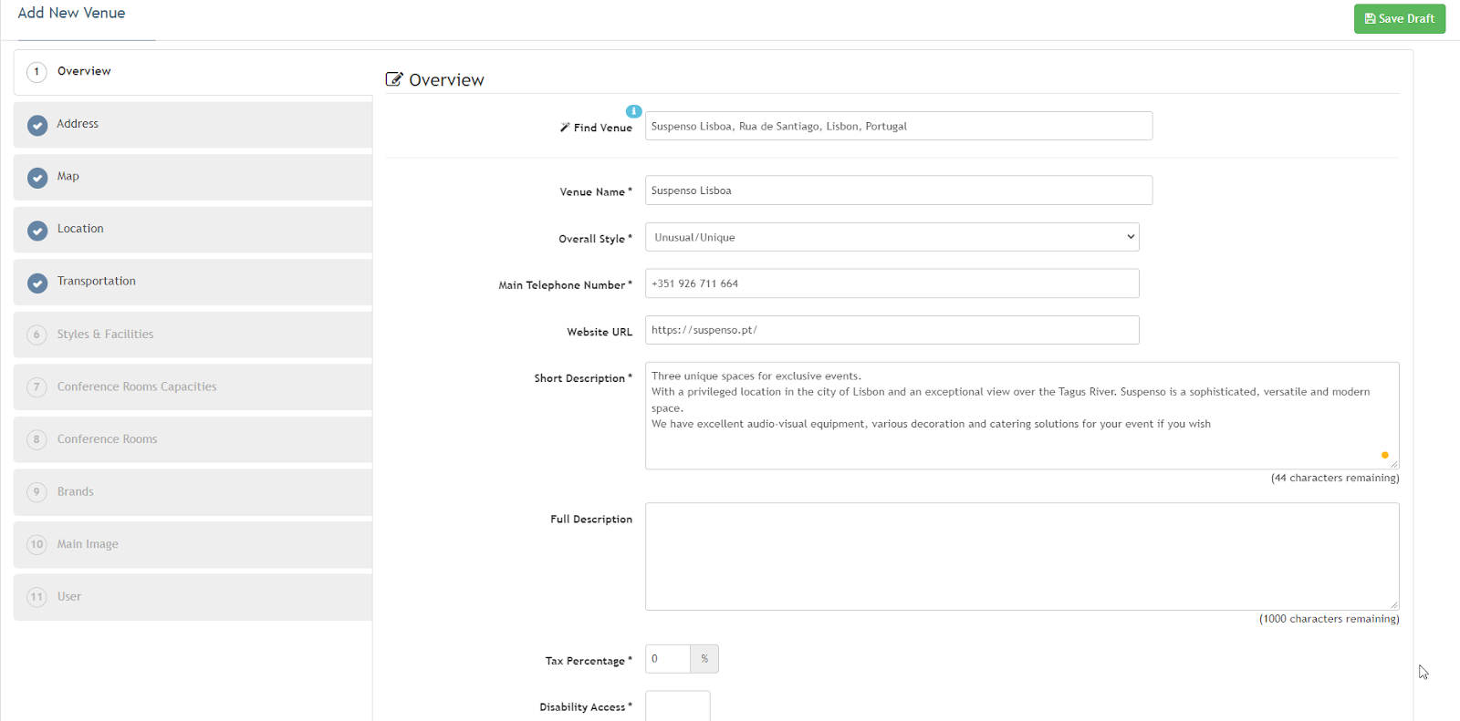Click the Overall Style label

pos(595,239)
